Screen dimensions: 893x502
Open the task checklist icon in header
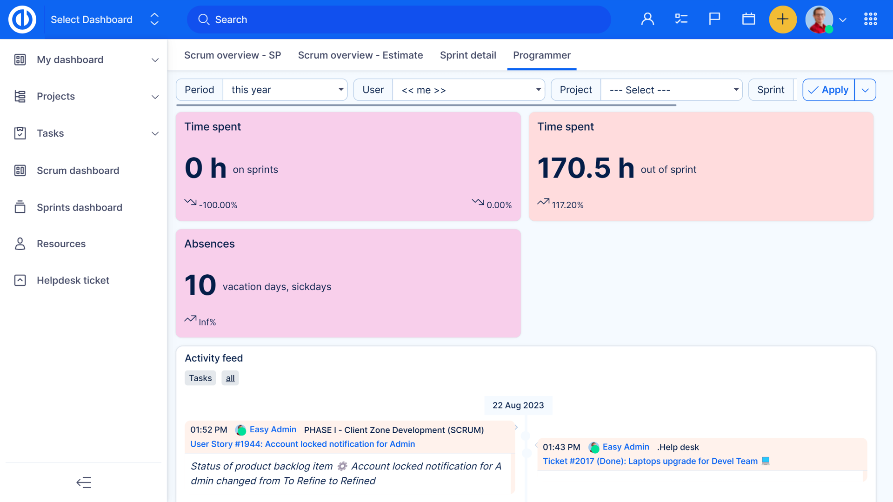[681, 20]
